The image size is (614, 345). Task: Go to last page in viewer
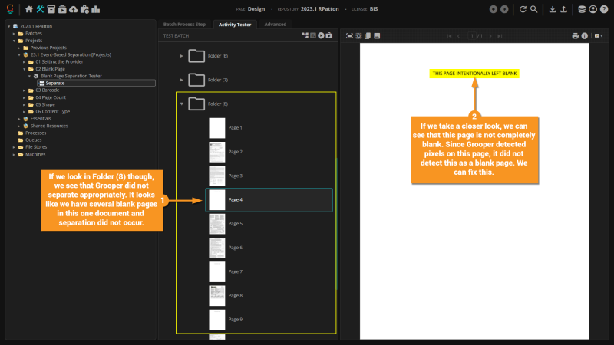point(500,36)
